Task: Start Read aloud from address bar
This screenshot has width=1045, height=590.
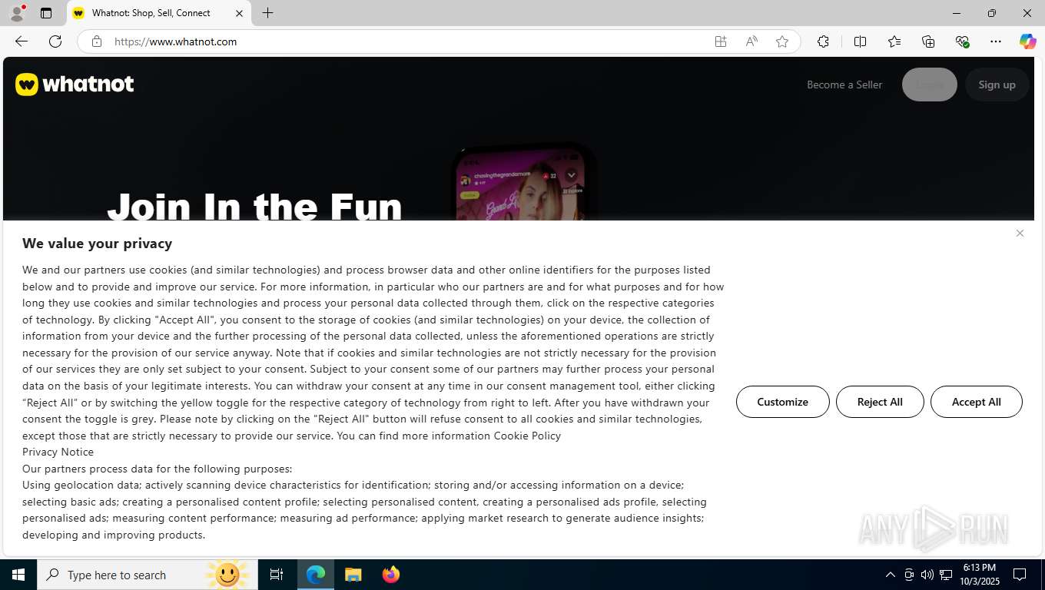Action: (751, 41)
